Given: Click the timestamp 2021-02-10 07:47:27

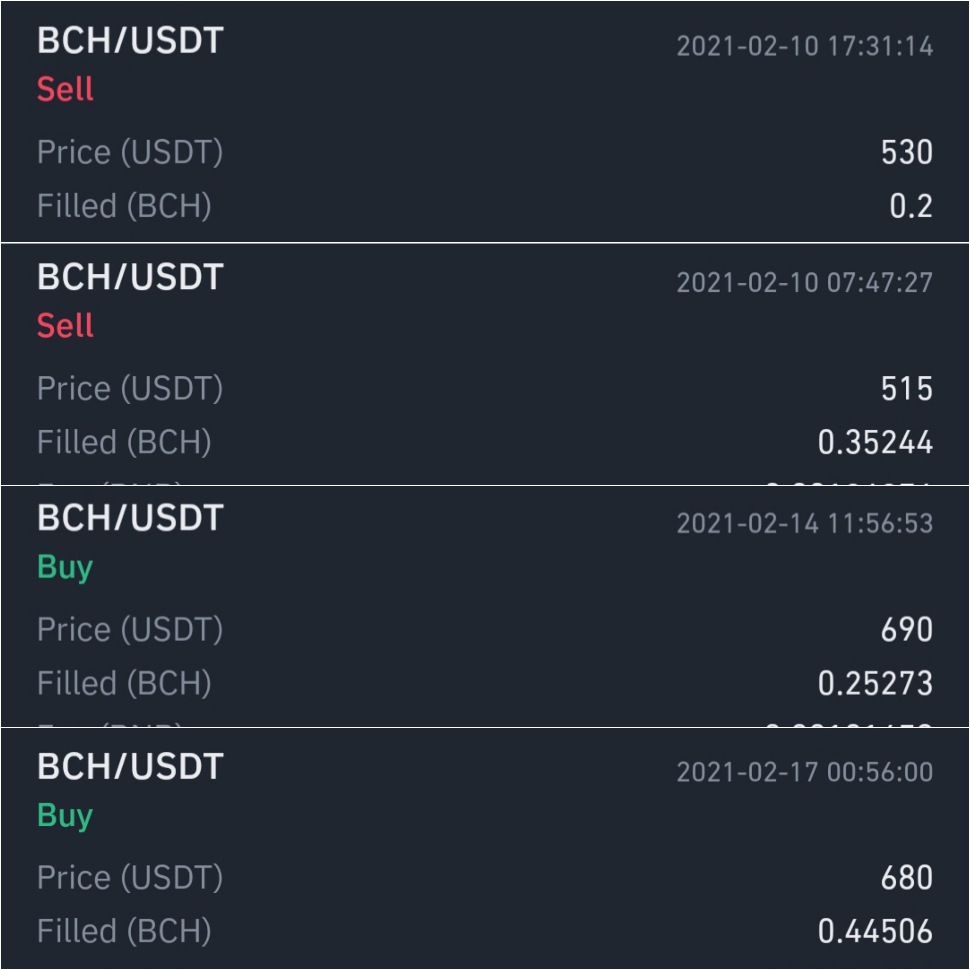Looking at the screenshot, I should pyautogui.click(x=805, y=282).
